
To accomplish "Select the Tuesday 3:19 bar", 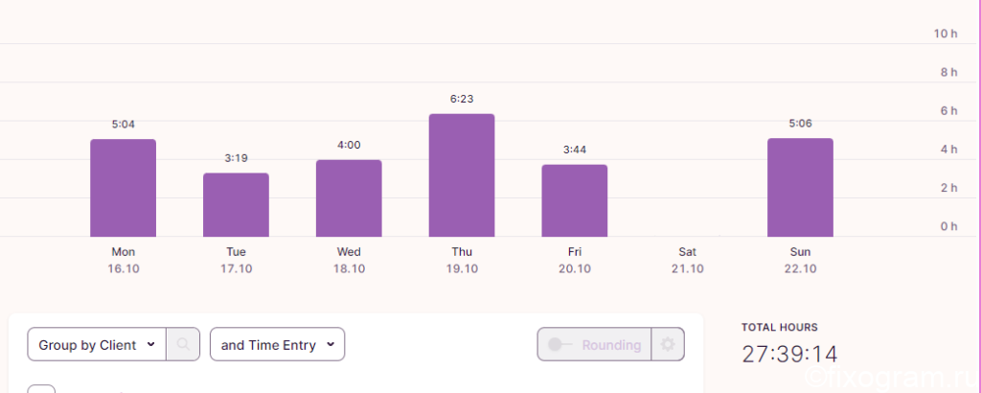I will [x=236, y=204].
